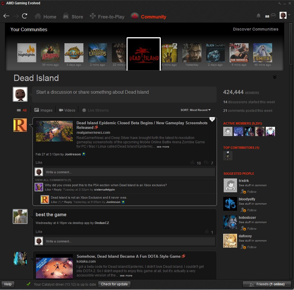
Task: Reply to sistersafetypin's comment
Action: pos(58,189)
